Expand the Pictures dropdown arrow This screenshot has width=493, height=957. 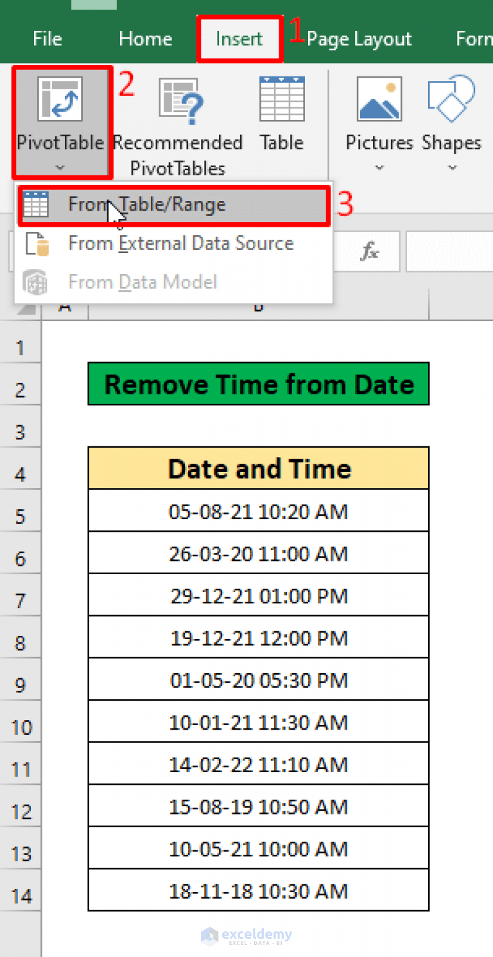[379, 168]
